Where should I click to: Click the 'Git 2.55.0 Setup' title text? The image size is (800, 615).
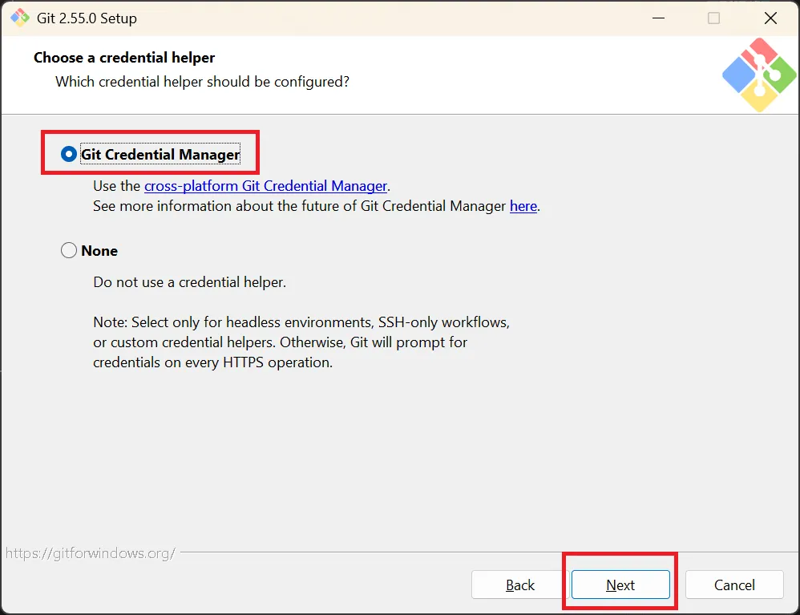pyautogui.click(x=87, y=18)
